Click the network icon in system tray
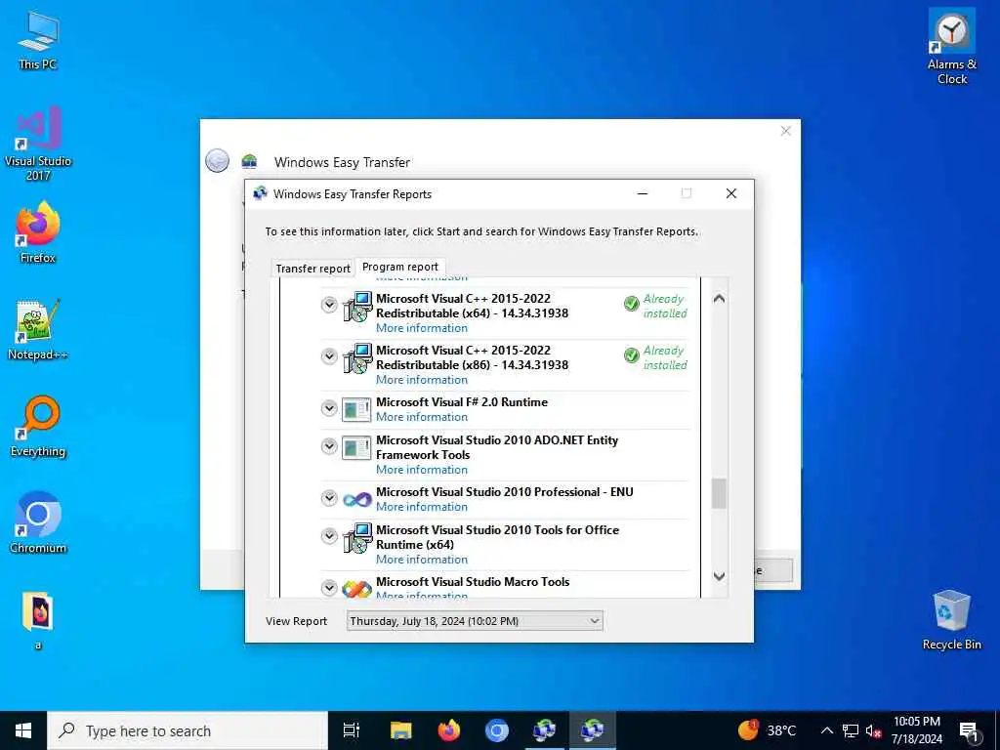Viewport: 1000px width, 750px height. 851,730
